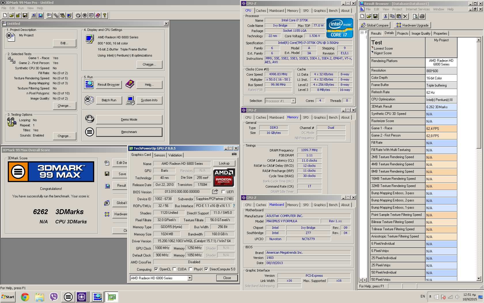Open Caches tab in top CPU-Z window
484x303 pixels.
point(261,11)
